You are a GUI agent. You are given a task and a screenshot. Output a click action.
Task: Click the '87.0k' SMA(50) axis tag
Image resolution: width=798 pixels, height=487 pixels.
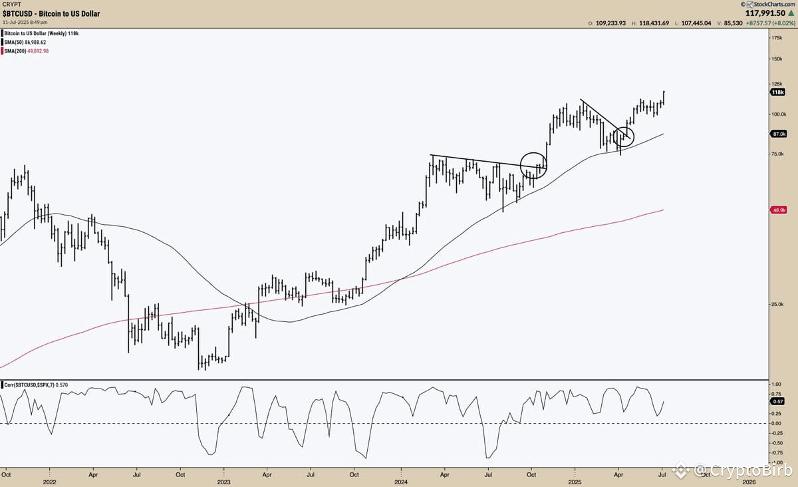[779, 134]
